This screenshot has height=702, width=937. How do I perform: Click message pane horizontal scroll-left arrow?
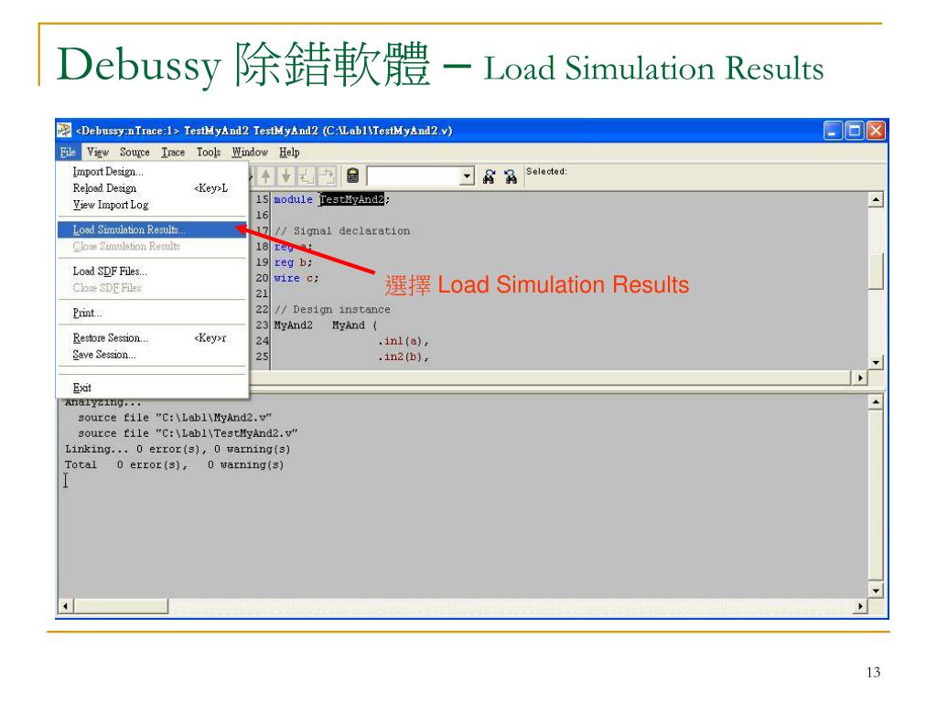pyautogui.click(x=66, y=607)
